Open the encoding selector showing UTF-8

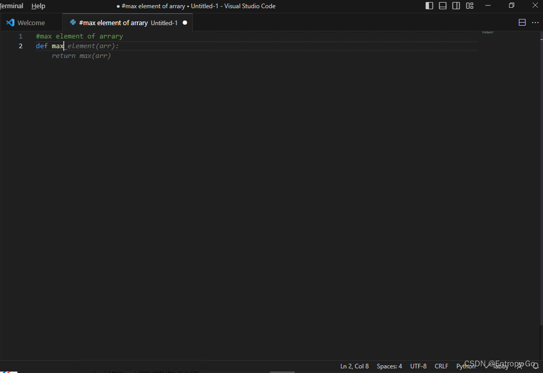pos(418,366)
